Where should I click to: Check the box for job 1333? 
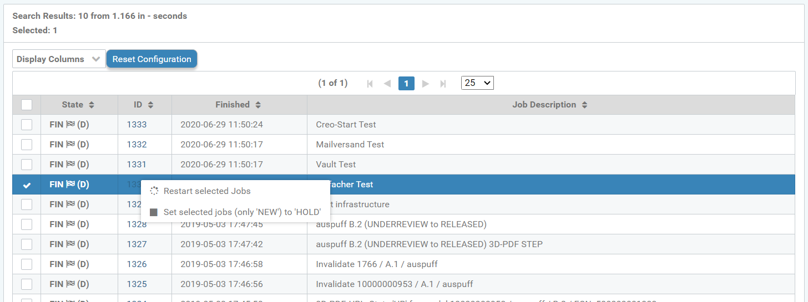pyautogui.click(x=27, y=125)
